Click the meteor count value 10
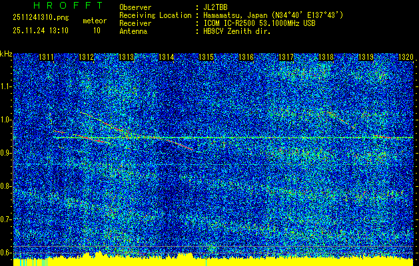Viewport: 419px width, 266px height. (x=97, y=31)
